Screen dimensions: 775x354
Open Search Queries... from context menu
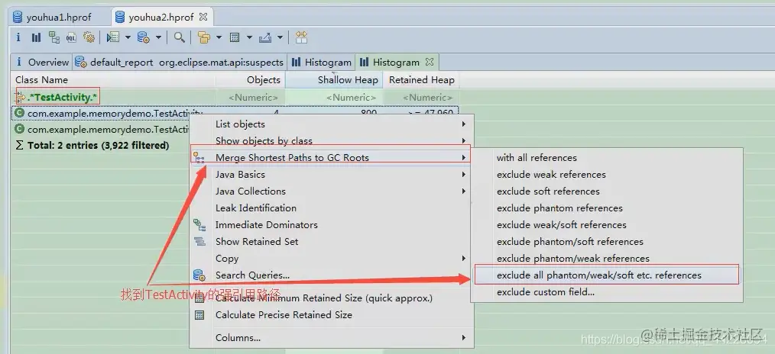coord(332,275)
